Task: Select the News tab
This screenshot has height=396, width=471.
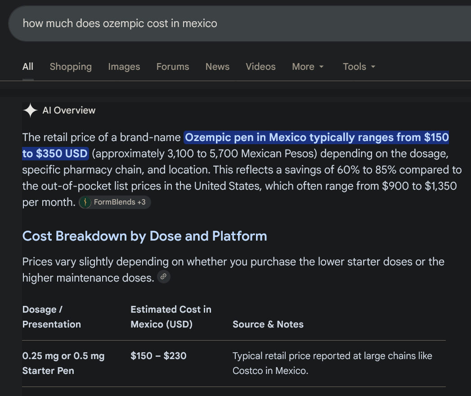Action: click(x=217, y=67)
